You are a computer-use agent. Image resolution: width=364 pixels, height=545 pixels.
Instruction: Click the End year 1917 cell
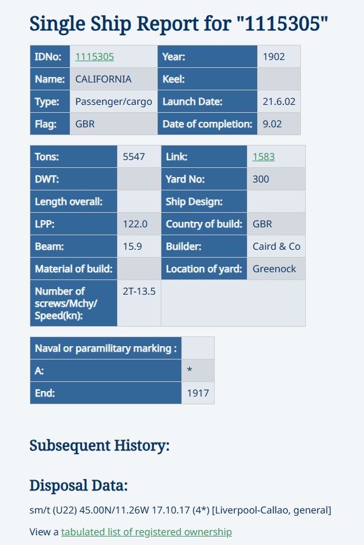pyautogui.click(x=198, y=393)
